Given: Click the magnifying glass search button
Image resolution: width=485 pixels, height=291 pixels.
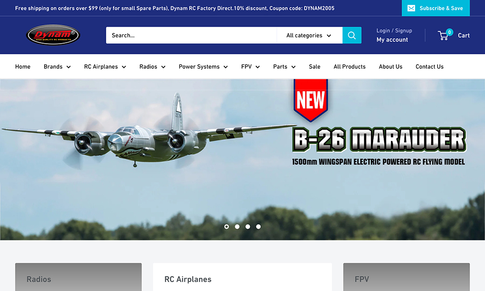Looking at the screenshot, I should (352, 35).
